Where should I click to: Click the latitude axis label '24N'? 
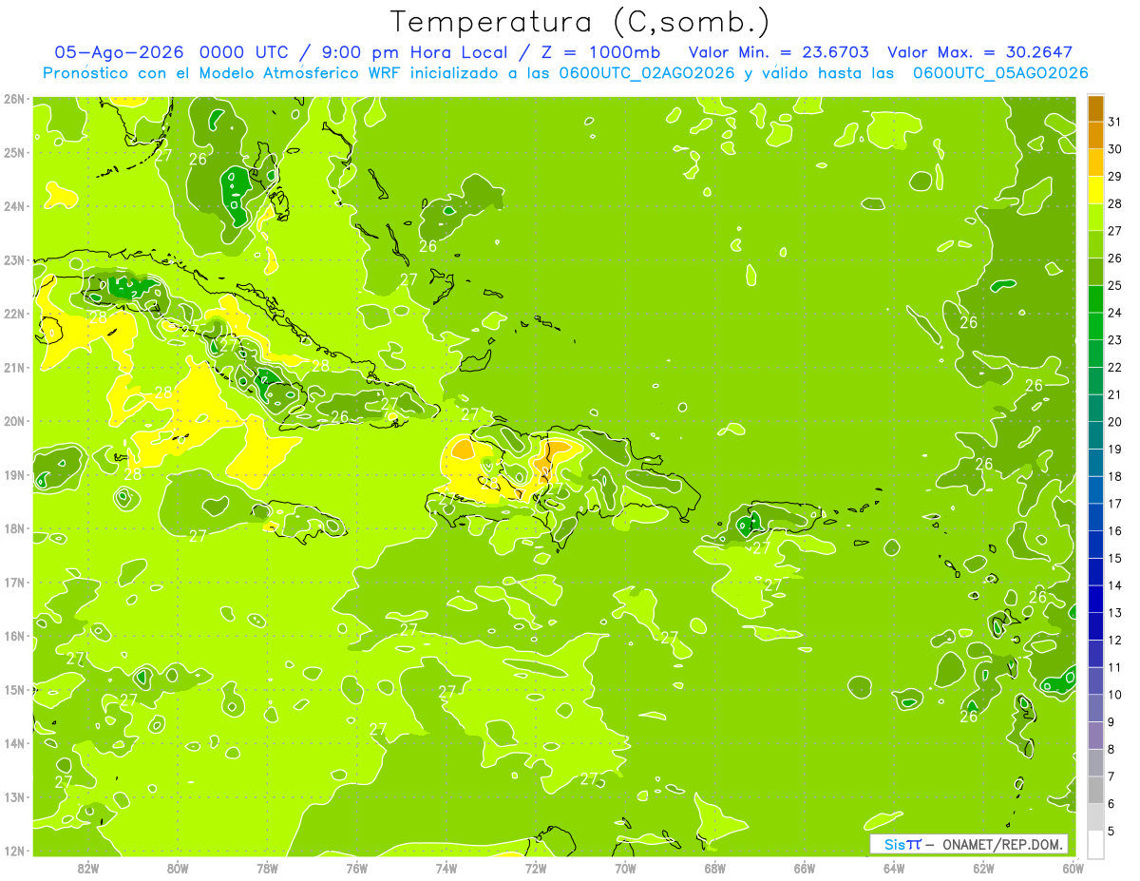click(x=14, y=206)
